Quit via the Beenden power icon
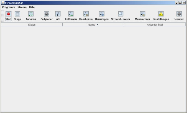 click(179, 14)
